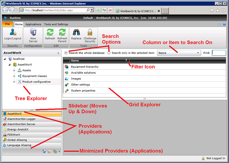Click the filter icon in Name column
This screenshot has width=229, height=163.
pyautogui.click(x=126, y=60)
